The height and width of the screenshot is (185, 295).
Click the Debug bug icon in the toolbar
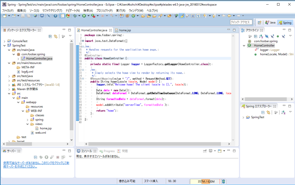coord(75,16)
